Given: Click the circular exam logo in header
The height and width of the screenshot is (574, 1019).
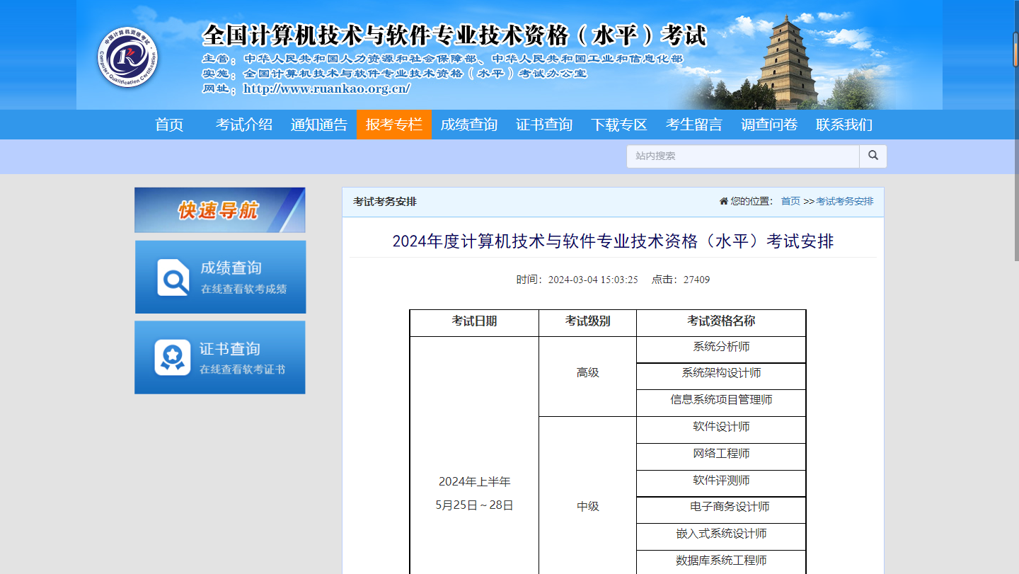Looking at the screenshot, I should (127, 57).
